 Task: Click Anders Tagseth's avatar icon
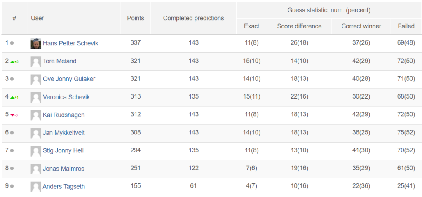pos(36,187)
